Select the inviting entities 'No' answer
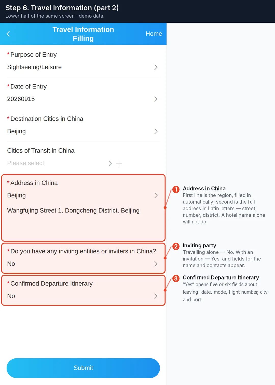 [11, 264]
